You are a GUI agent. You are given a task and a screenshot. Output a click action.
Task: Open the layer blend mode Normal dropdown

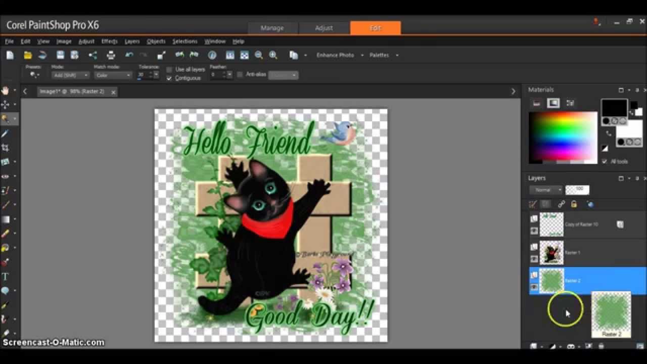click(x=546, y=190)
